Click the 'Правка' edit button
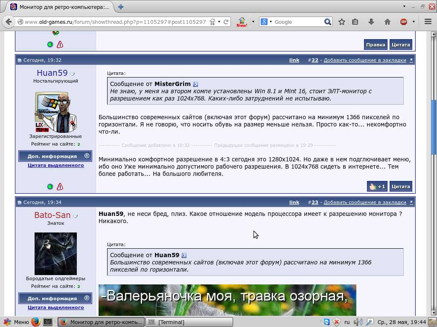This screenshot has height=327, width=437. coord(376,44)
